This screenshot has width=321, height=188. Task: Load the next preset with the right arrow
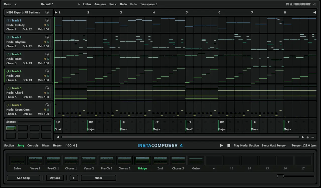pyautogui.click(x=79, y=4)
